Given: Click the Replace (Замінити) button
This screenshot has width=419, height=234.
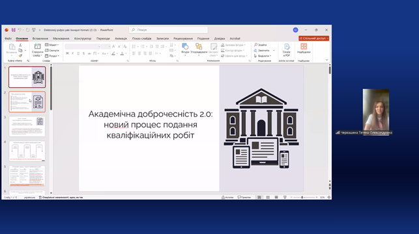Looking at the screenshot, I should point(261,50).
